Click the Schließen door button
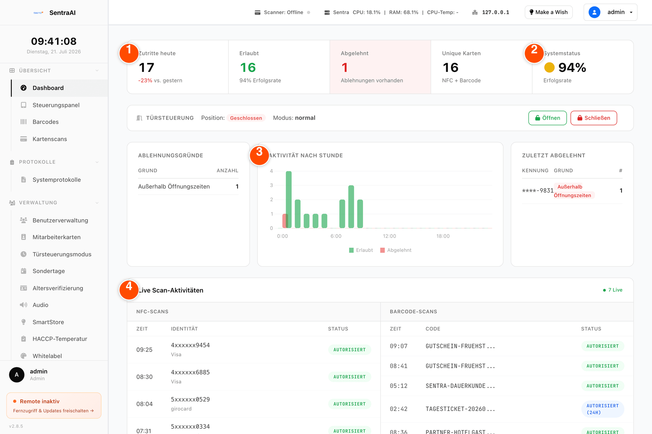The height and width of the screenshot is (434, 652). [x=594, y=118]
